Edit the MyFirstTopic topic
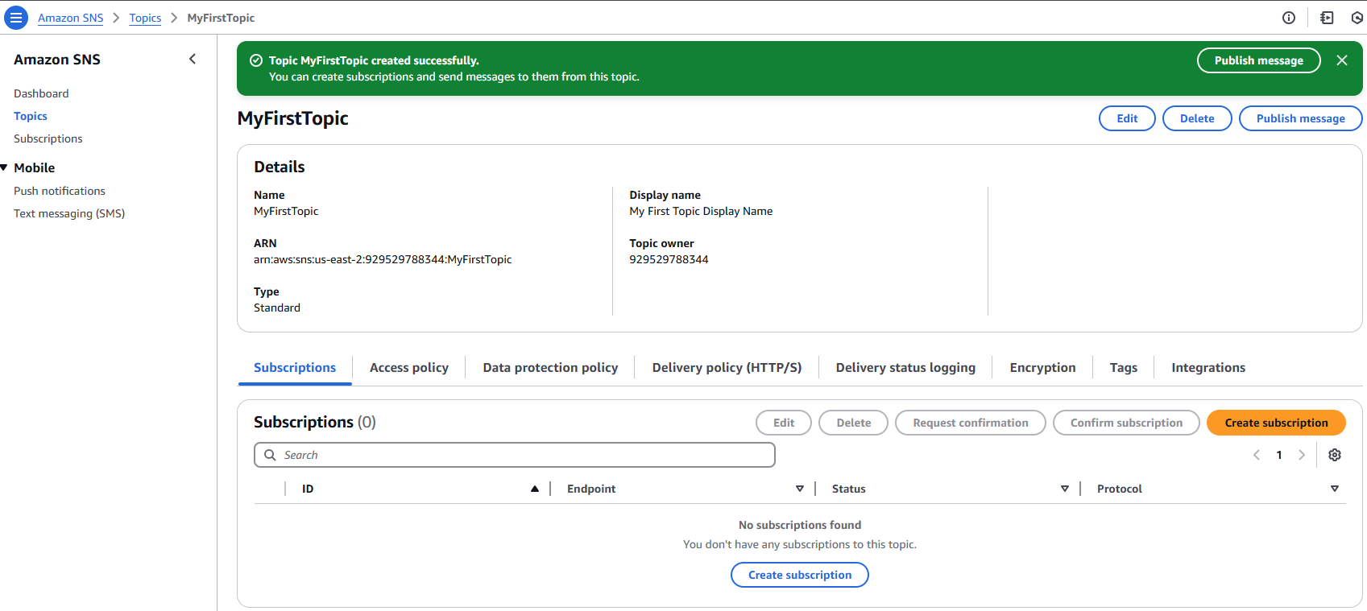 tap(1127, 118)
